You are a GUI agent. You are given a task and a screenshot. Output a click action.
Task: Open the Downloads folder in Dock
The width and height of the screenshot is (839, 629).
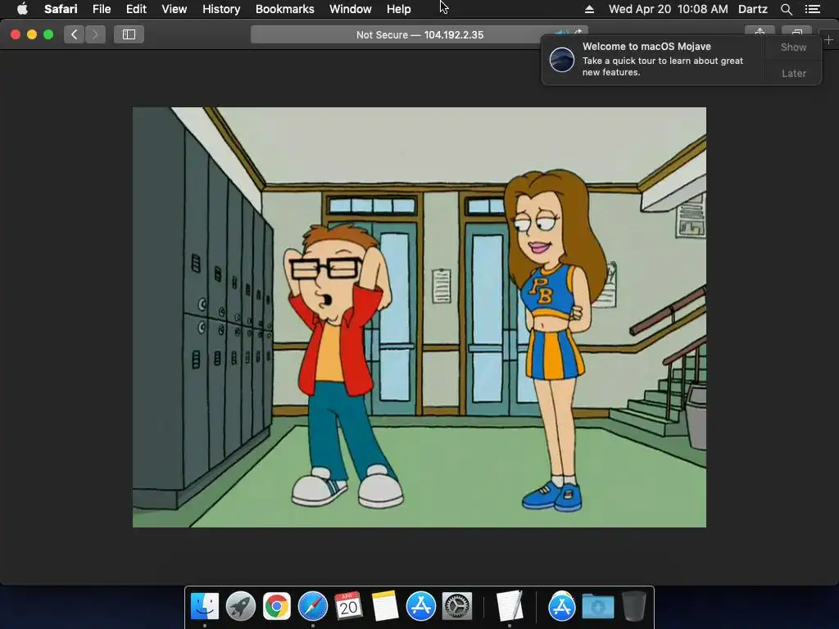pyautogui.click(x=597, y=607)
